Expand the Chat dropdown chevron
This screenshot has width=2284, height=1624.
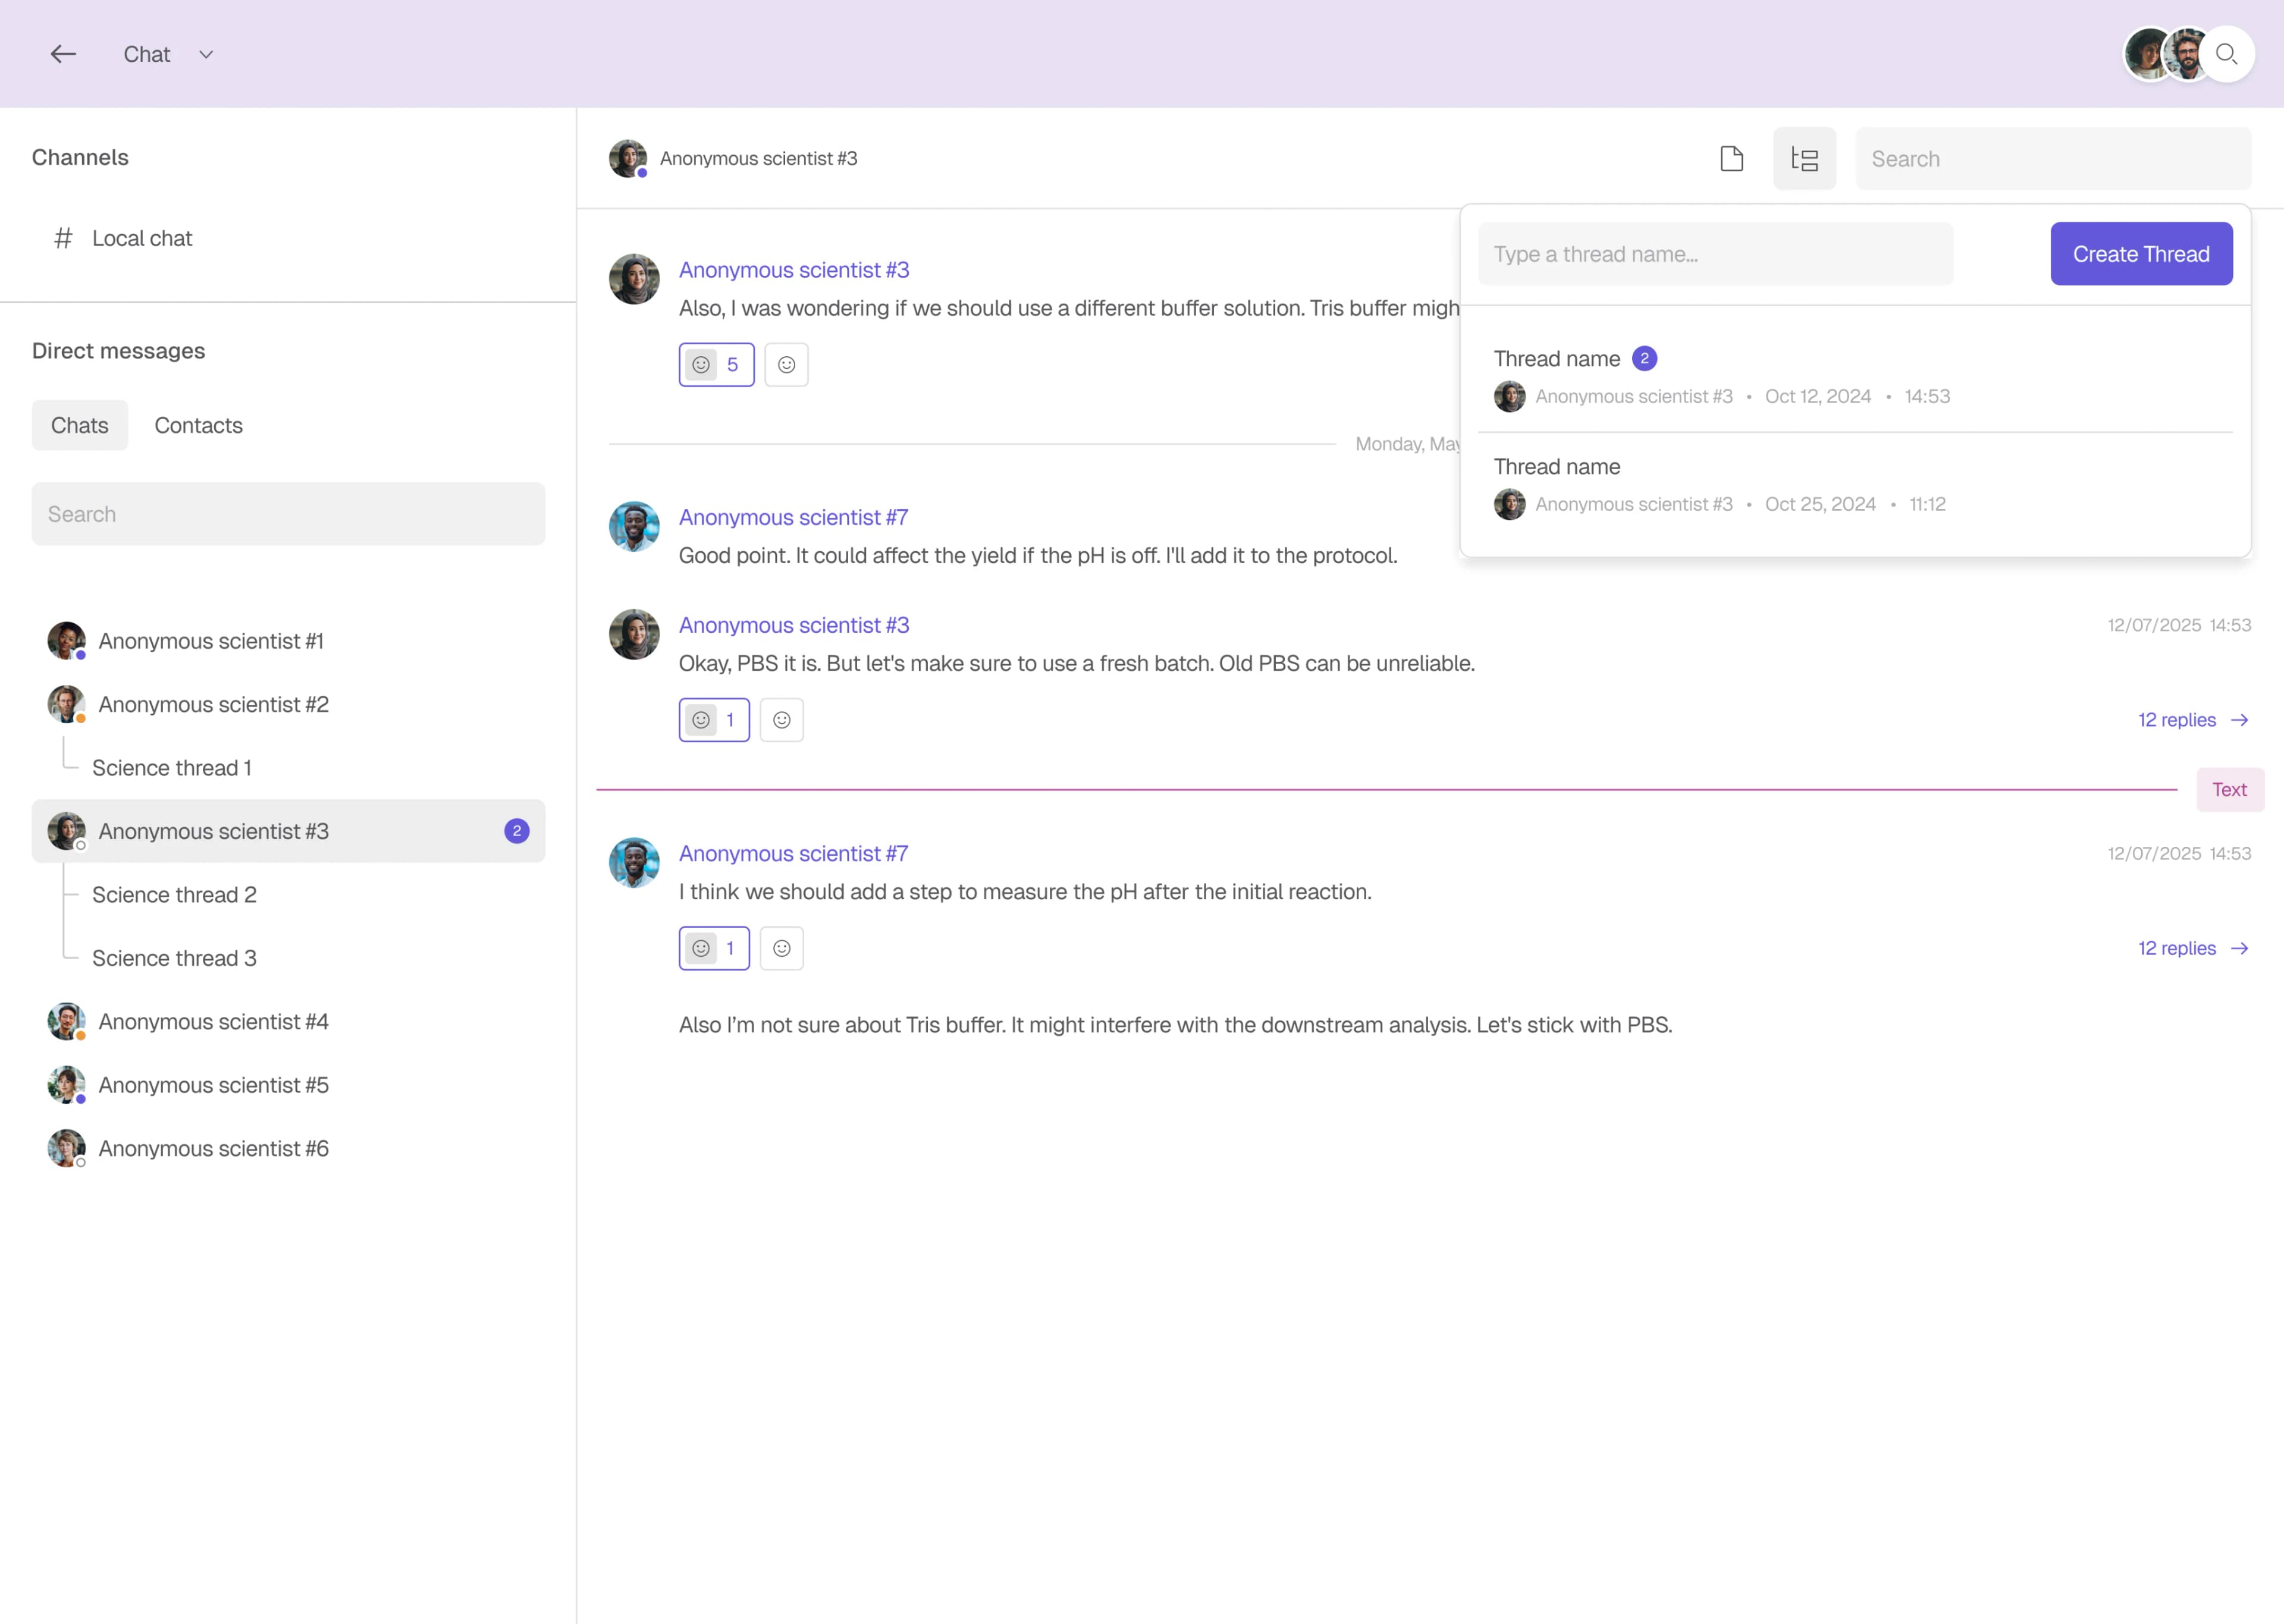coord(206,54)
